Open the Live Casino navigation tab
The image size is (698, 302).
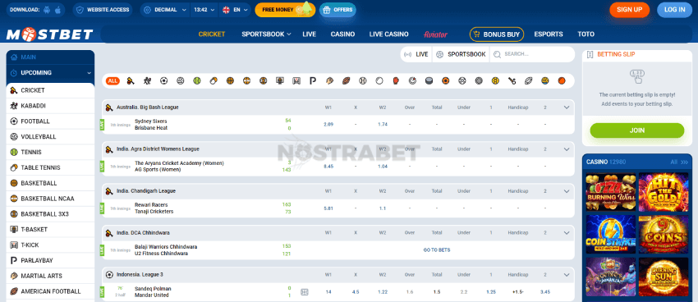click(x=388, y=34)
